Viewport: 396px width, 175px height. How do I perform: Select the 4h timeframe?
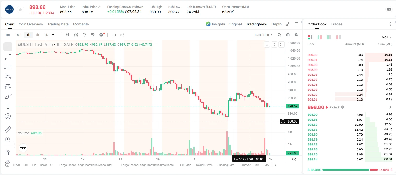pos(37,35)
